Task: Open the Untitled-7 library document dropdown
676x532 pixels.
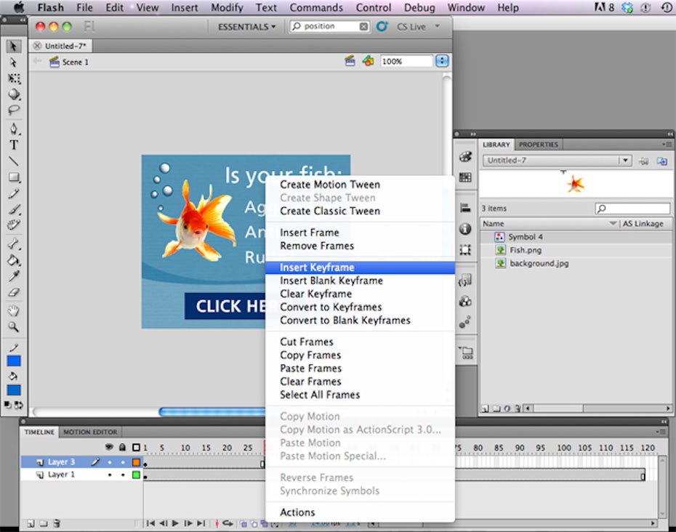Action: coord(624,161)
